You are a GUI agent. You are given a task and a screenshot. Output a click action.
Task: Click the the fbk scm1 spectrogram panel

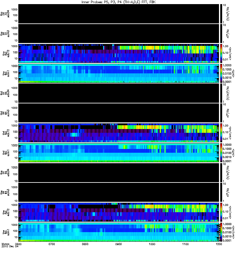tap(118, 232)
